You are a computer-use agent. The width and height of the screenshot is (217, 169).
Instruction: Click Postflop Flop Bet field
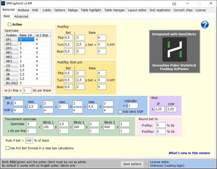coord(68,38)
